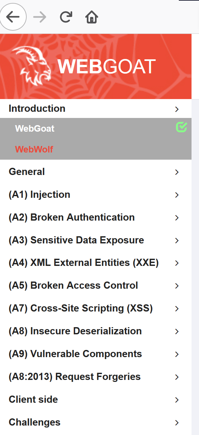The width and height of the screenshot is (199, 435).
Task: Click the browser forward arrow
Action: click(39, 17)
